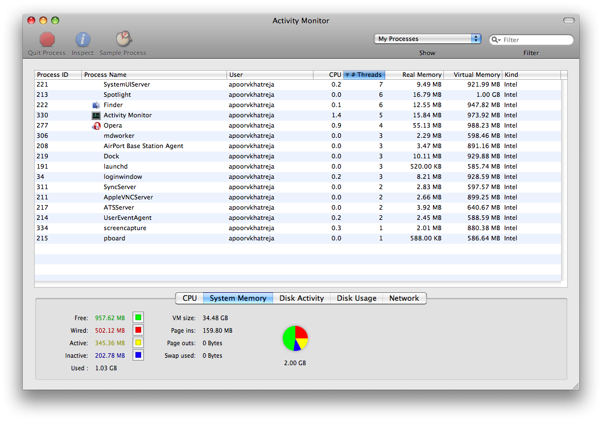Sort by the # Threads column header
Screen dimensions: 602x421
pos(364,75)
